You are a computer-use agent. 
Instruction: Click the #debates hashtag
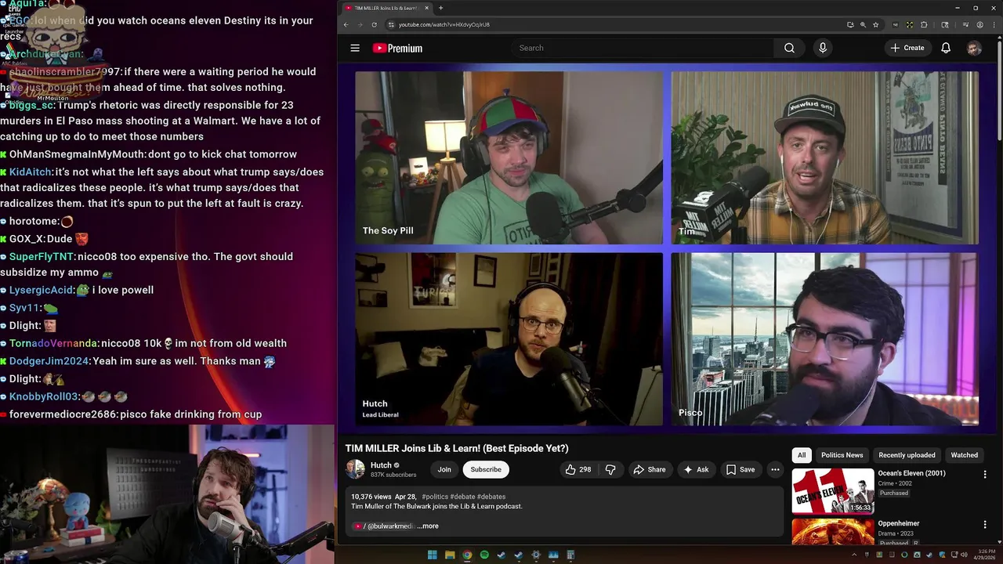tap(491, 497)
